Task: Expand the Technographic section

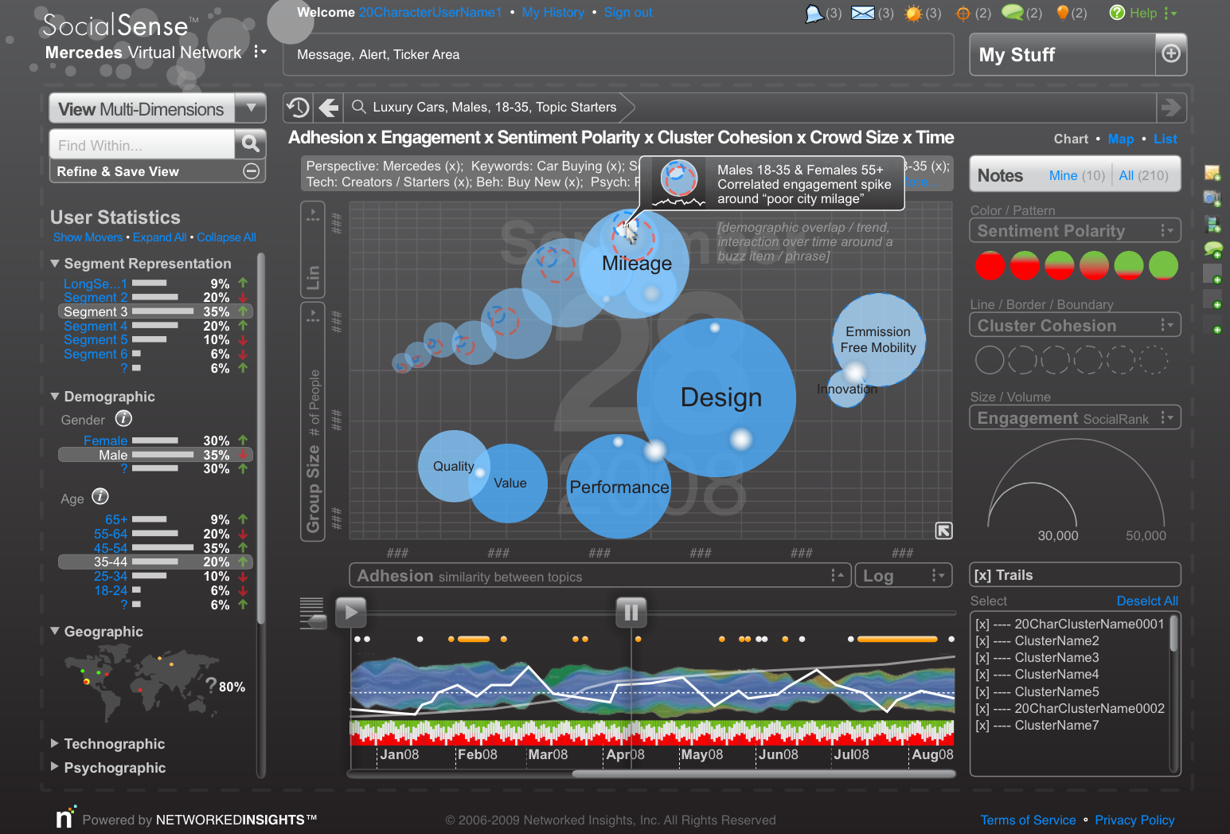Action: coord(55,743)
